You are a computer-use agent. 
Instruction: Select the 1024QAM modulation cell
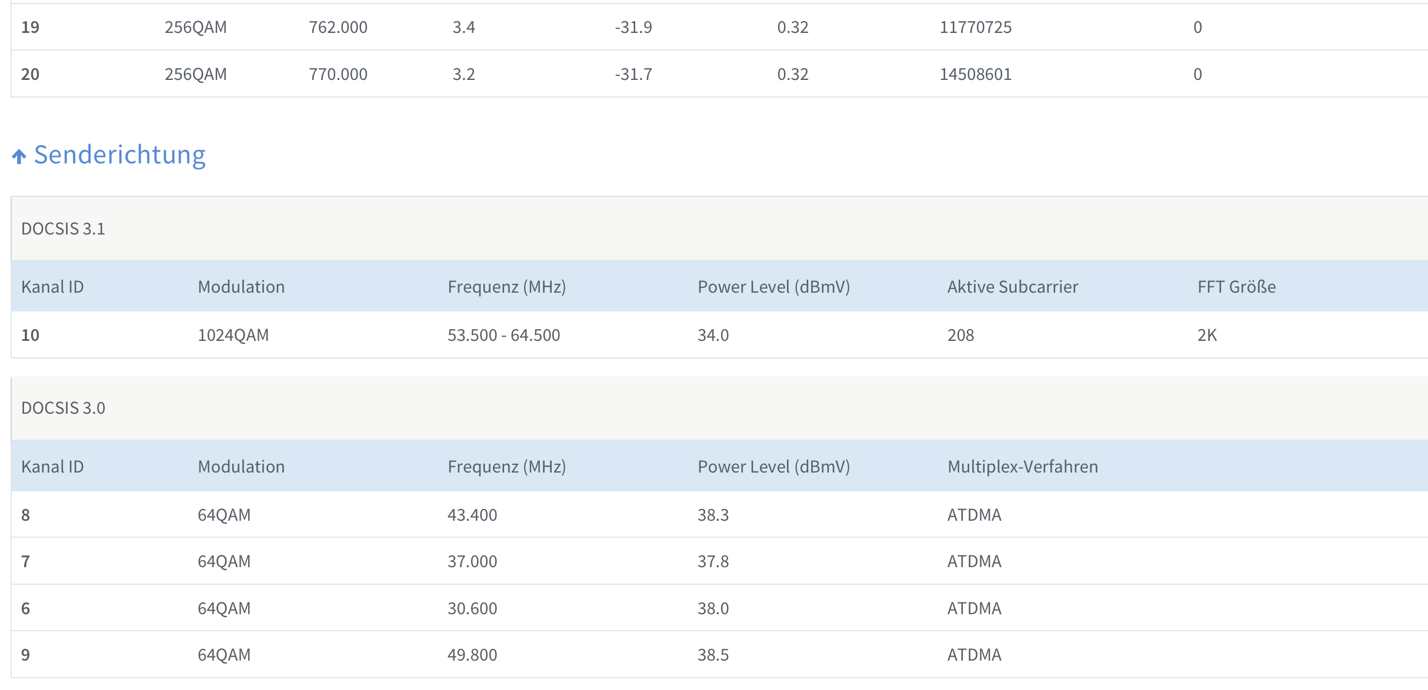233,335
